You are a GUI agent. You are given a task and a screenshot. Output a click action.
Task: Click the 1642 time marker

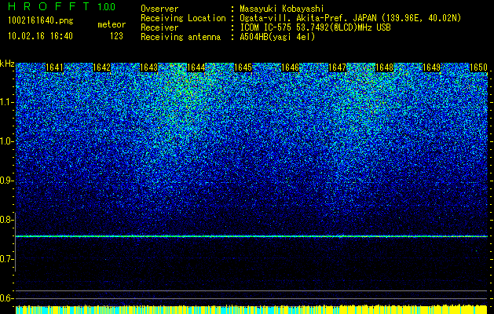(x=102, y=68)
